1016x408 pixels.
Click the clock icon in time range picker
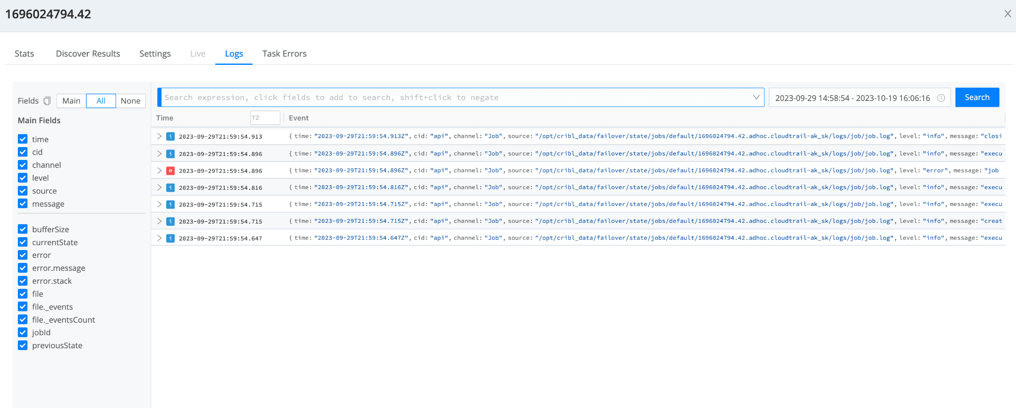(941, 98)
